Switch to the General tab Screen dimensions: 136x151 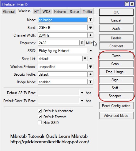coord(9,12)
